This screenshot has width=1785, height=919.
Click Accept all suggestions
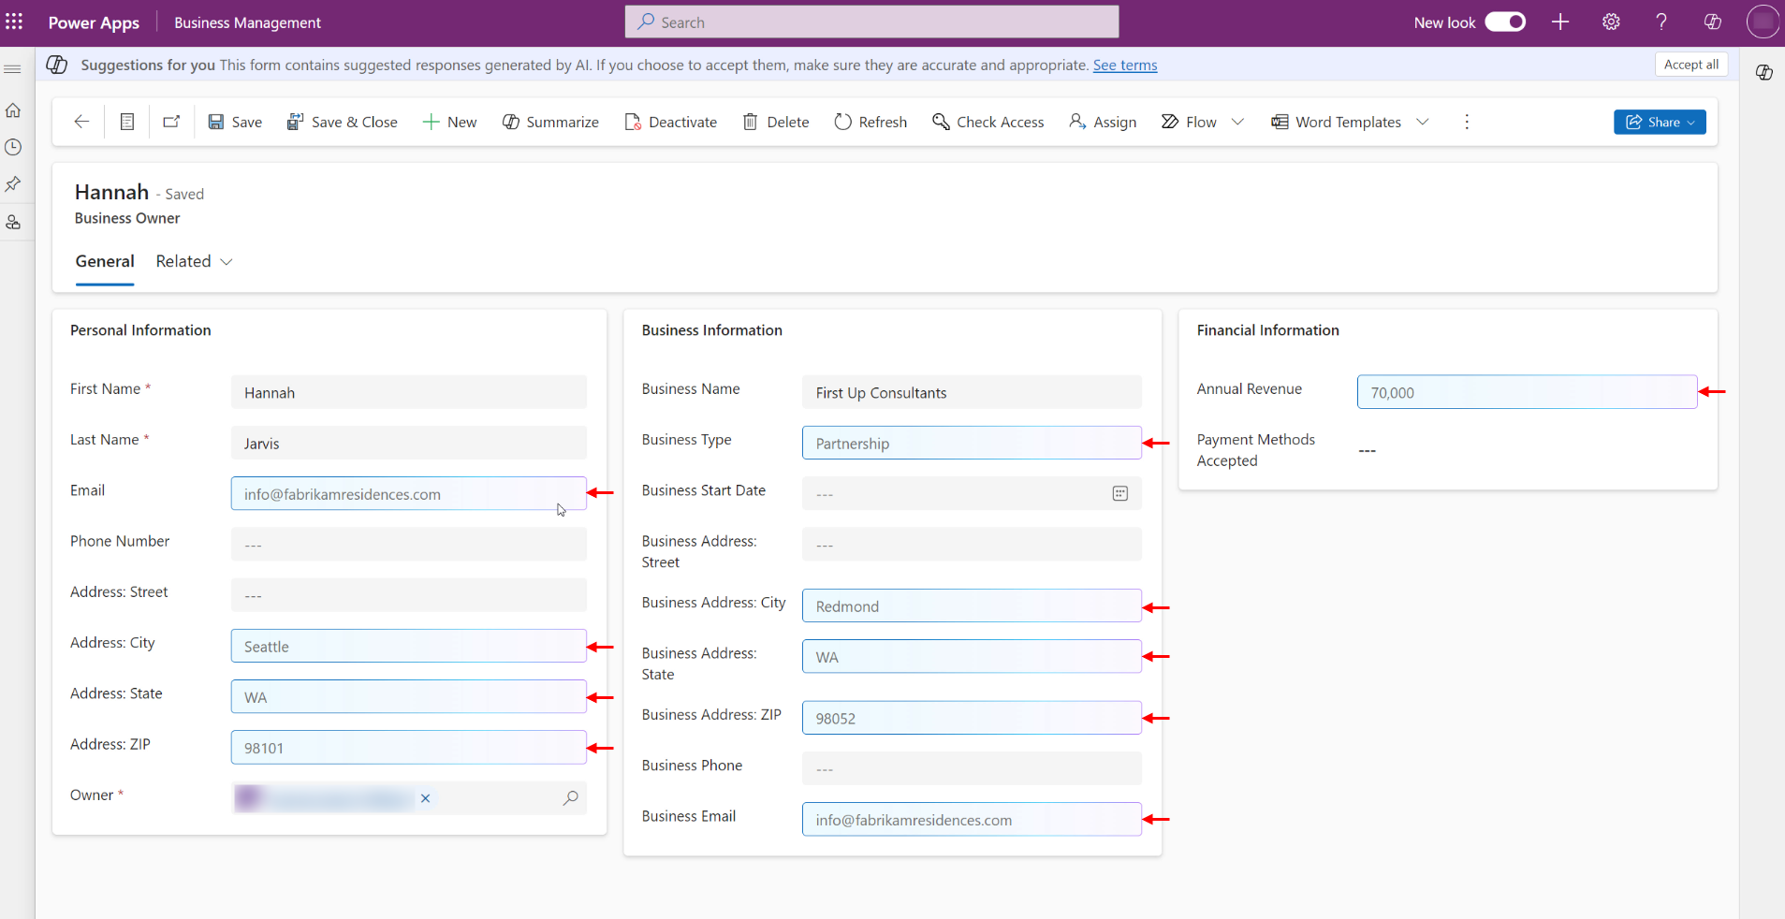[1690, 65]
